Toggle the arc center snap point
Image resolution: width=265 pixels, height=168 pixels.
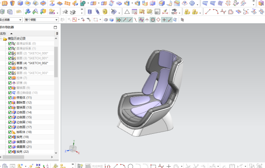pos(153,20)
